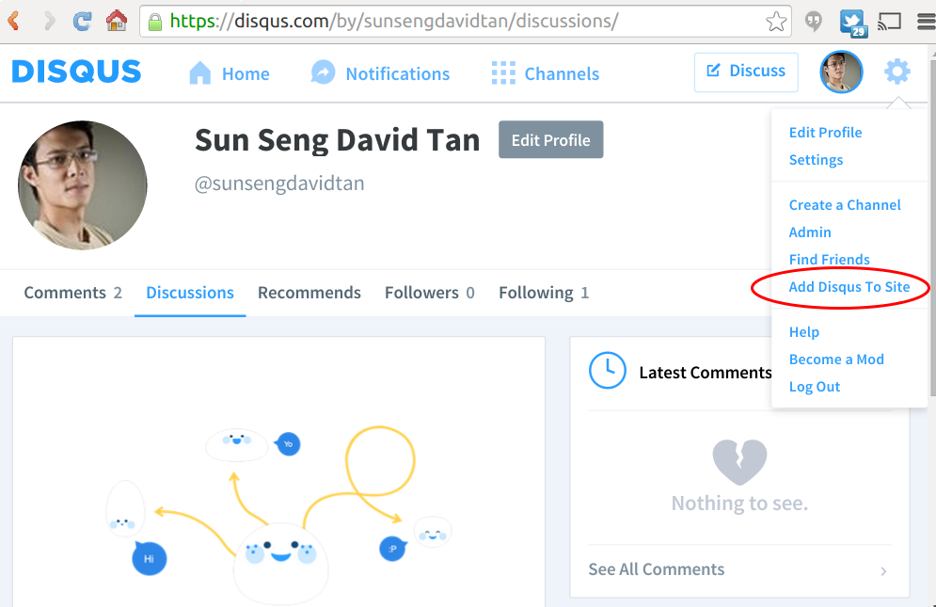
Task: Open Channels grid in navigation
Action: tap(545, 72)
